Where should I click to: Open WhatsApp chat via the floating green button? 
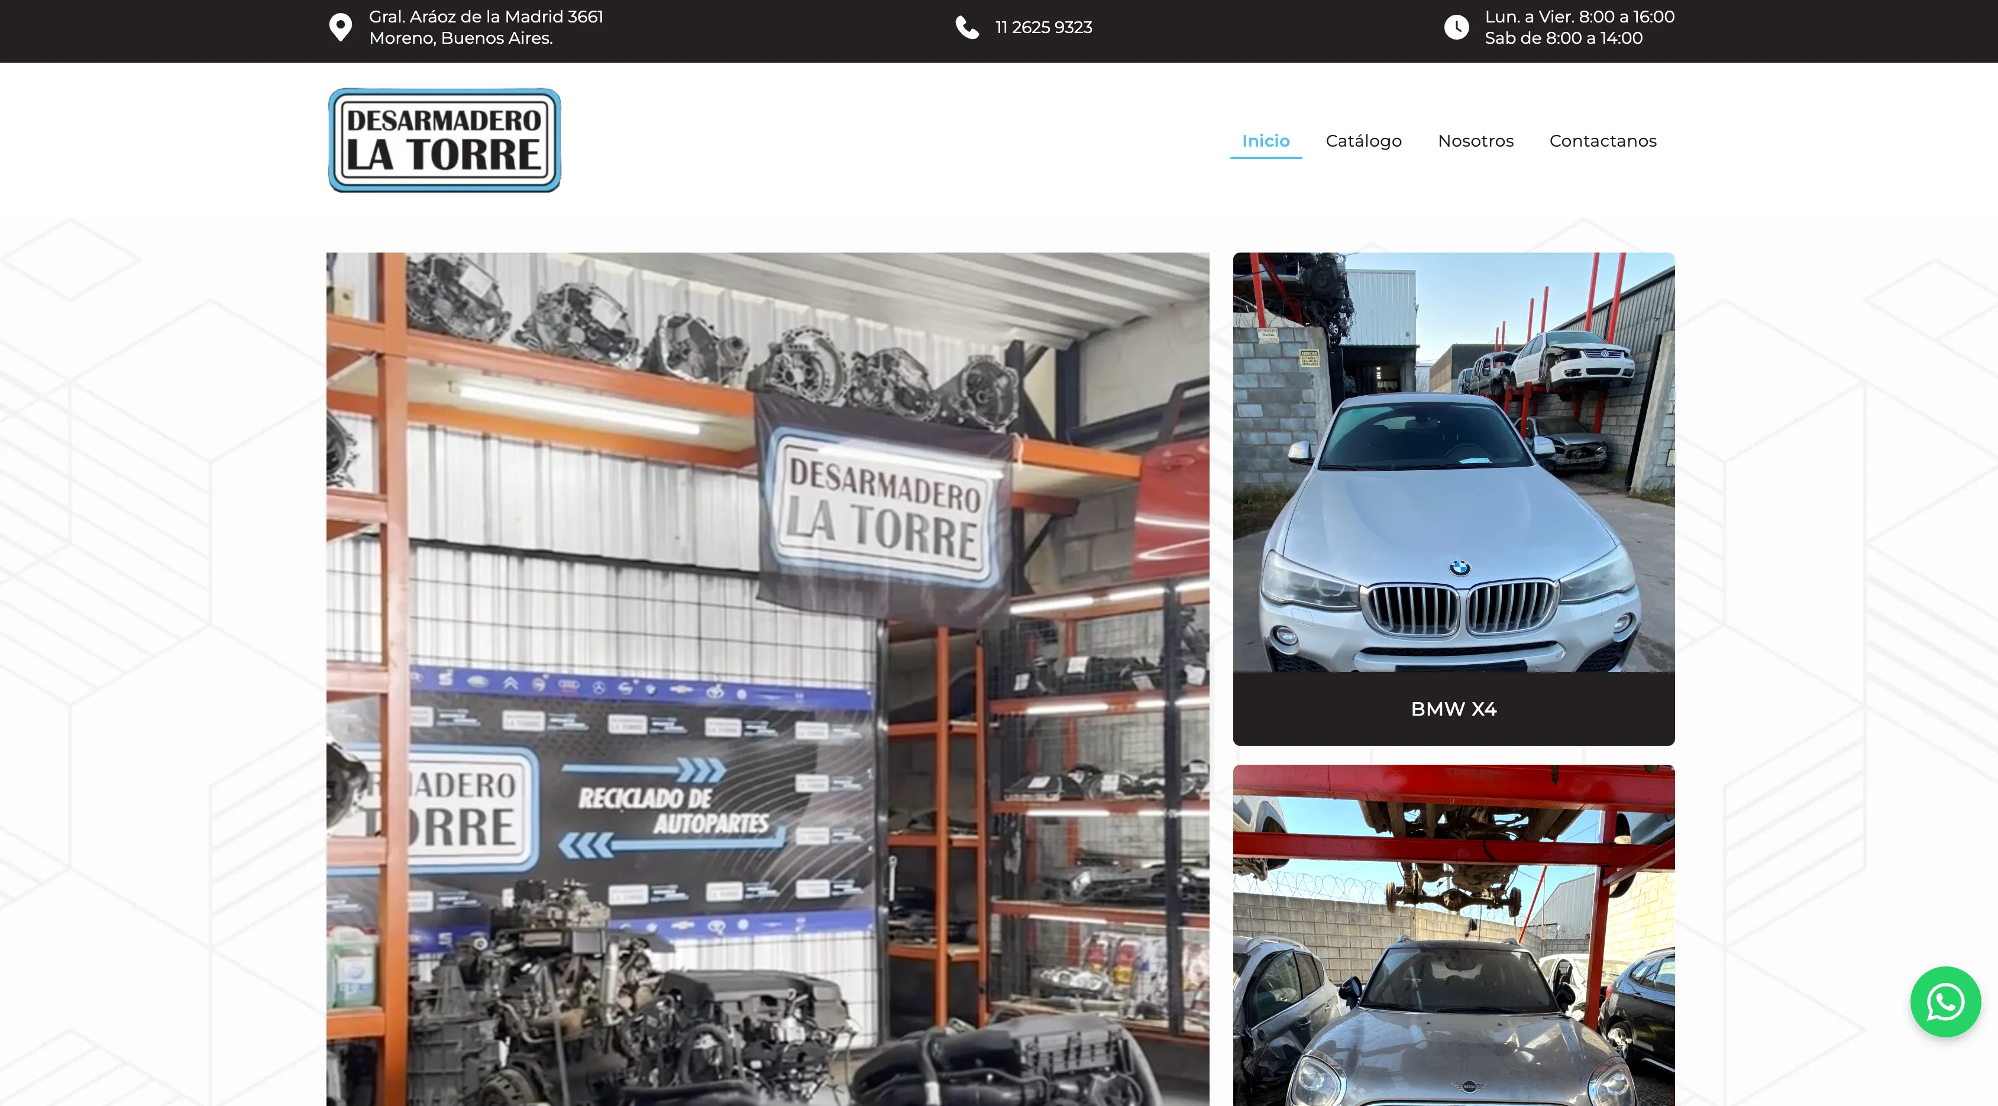pos(1945,1001)
